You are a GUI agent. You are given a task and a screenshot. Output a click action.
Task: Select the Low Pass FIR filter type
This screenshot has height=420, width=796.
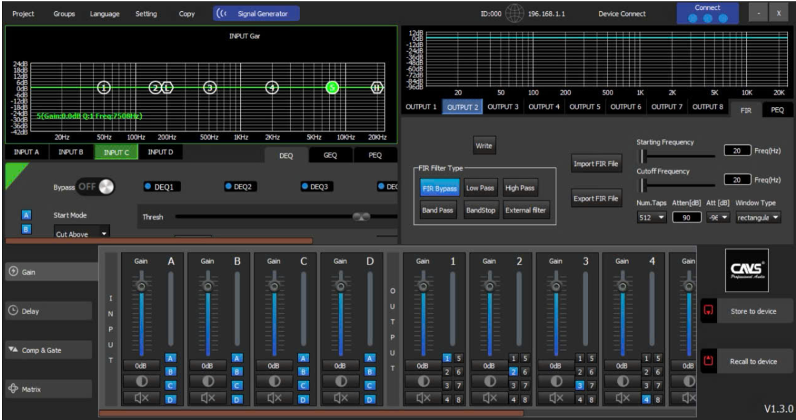480,189
